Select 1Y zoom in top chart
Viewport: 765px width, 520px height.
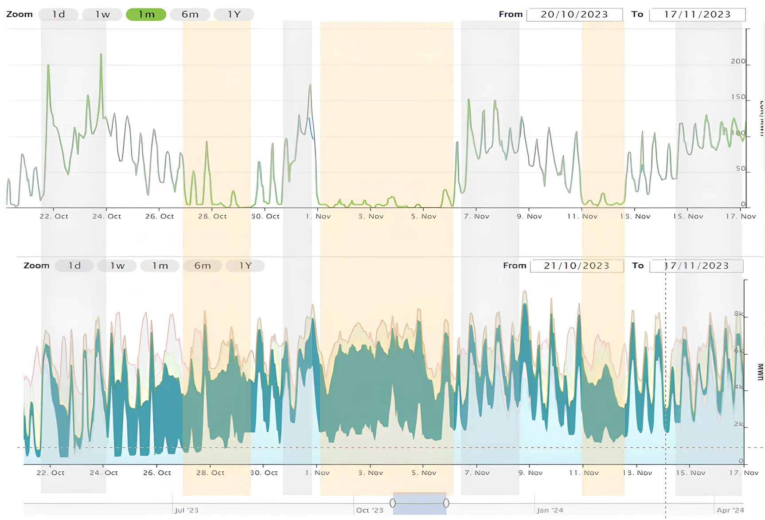[x=234, y=15]
